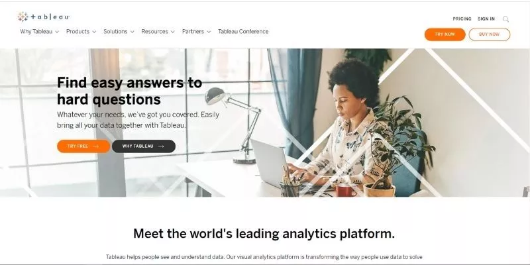Expand the Why Tableau menu chevron
This screenshot has width=530, height=265.
click(57, 32)
